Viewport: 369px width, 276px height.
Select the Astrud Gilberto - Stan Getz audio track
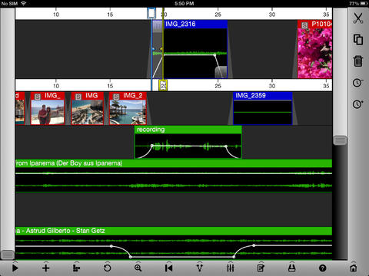point(174,243)
